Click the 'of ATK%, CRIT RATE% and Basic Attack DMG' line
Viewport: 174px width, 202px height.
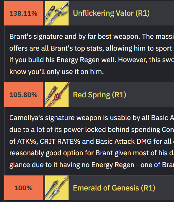pyautogui.click(x=92, y=141)
